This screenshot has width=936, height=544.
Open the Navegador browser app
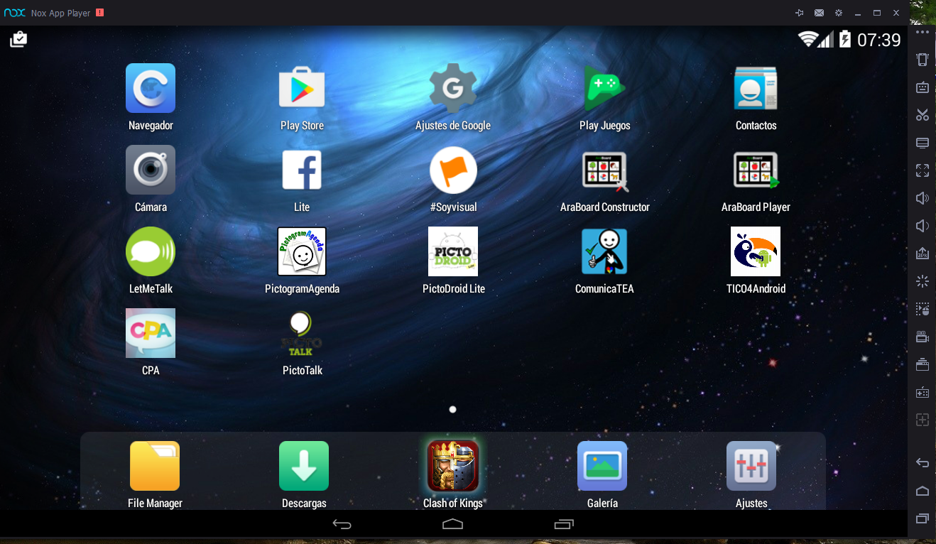[151, 88]
